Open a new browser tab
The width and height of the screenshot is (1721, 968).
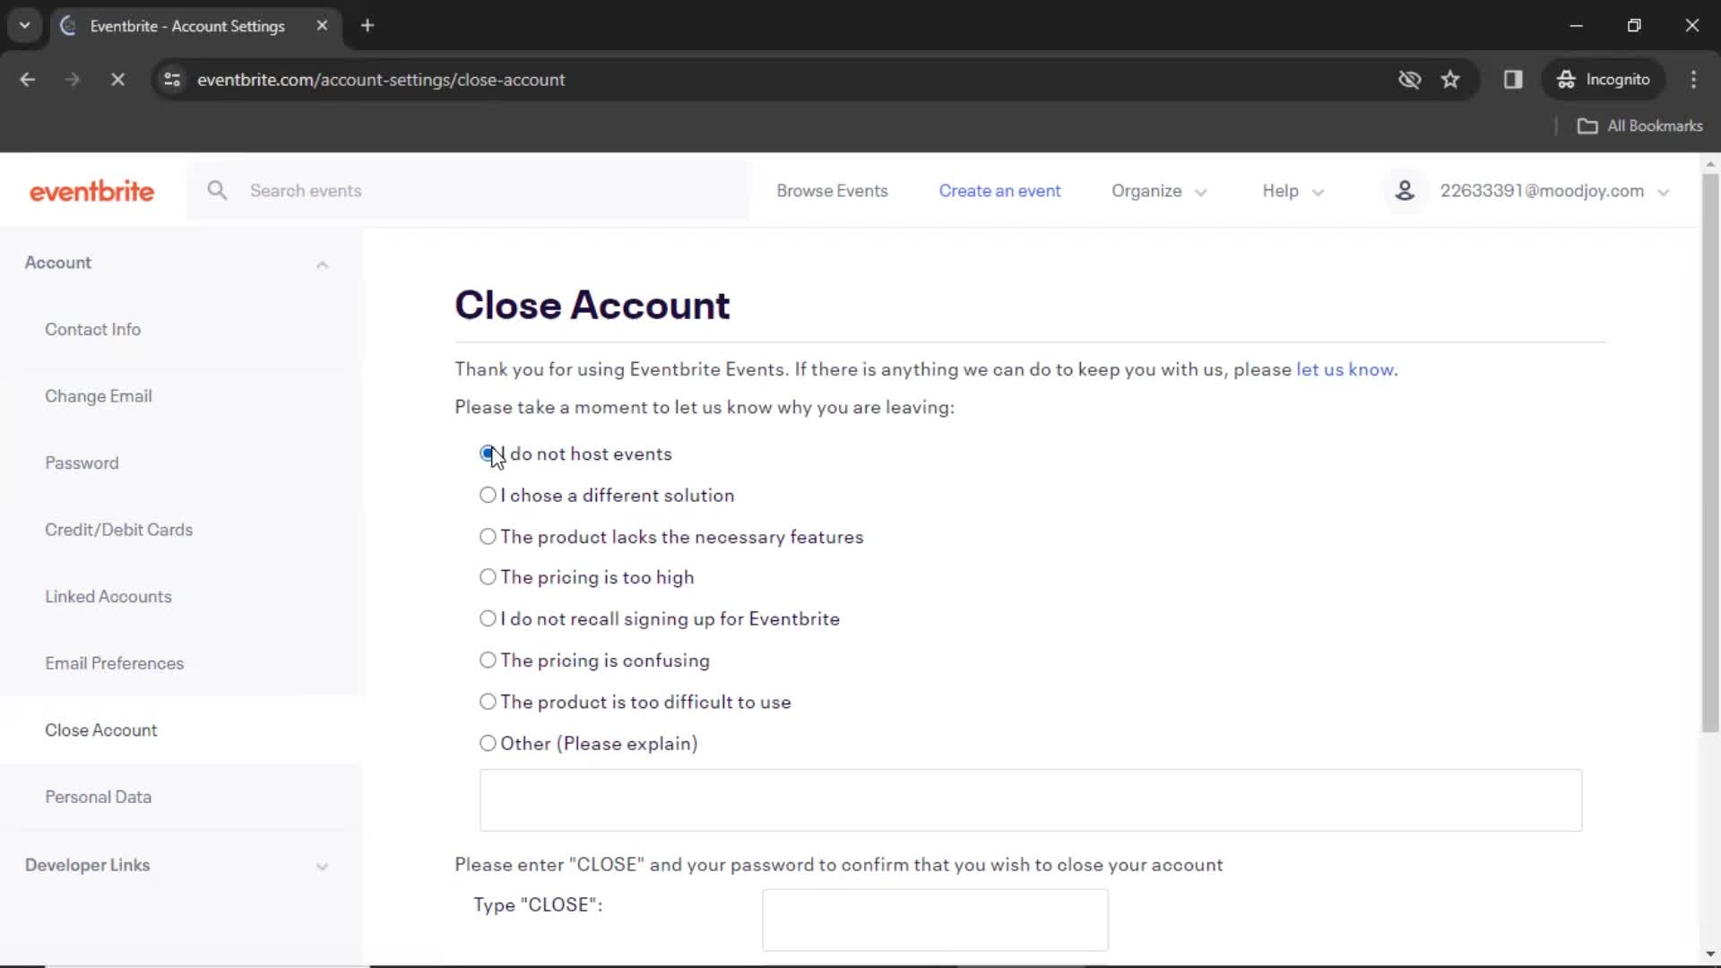coord(368,25)
